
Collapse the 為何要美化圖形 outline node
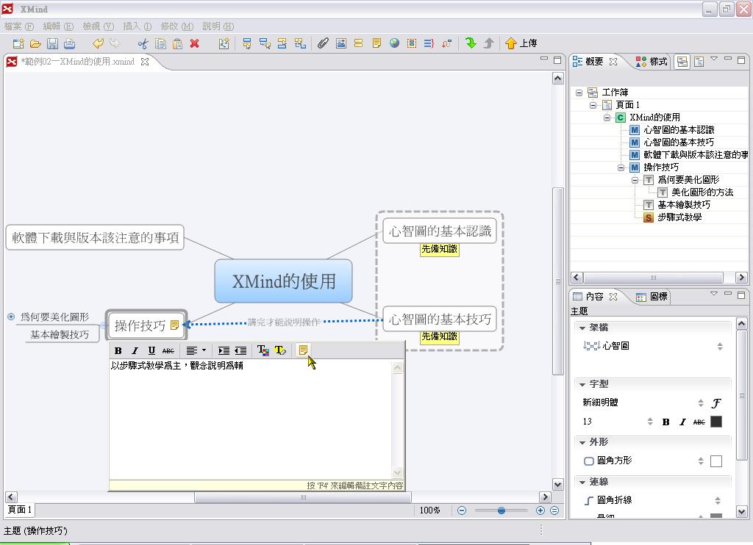coord(635,180)
